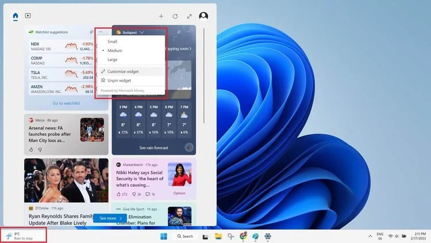
Task: Open Settings gear on taskbar
Action: click(x=268, y=236)
